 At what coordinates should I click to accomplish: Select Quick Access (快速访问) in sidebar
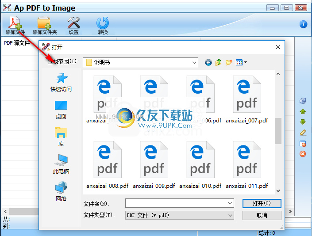click(x=61, y=82)
